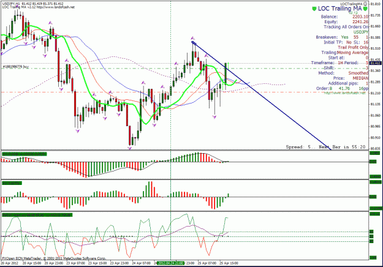
Task: Click the 25 Apr 15:00 time axis label
Action: [229, 263]
